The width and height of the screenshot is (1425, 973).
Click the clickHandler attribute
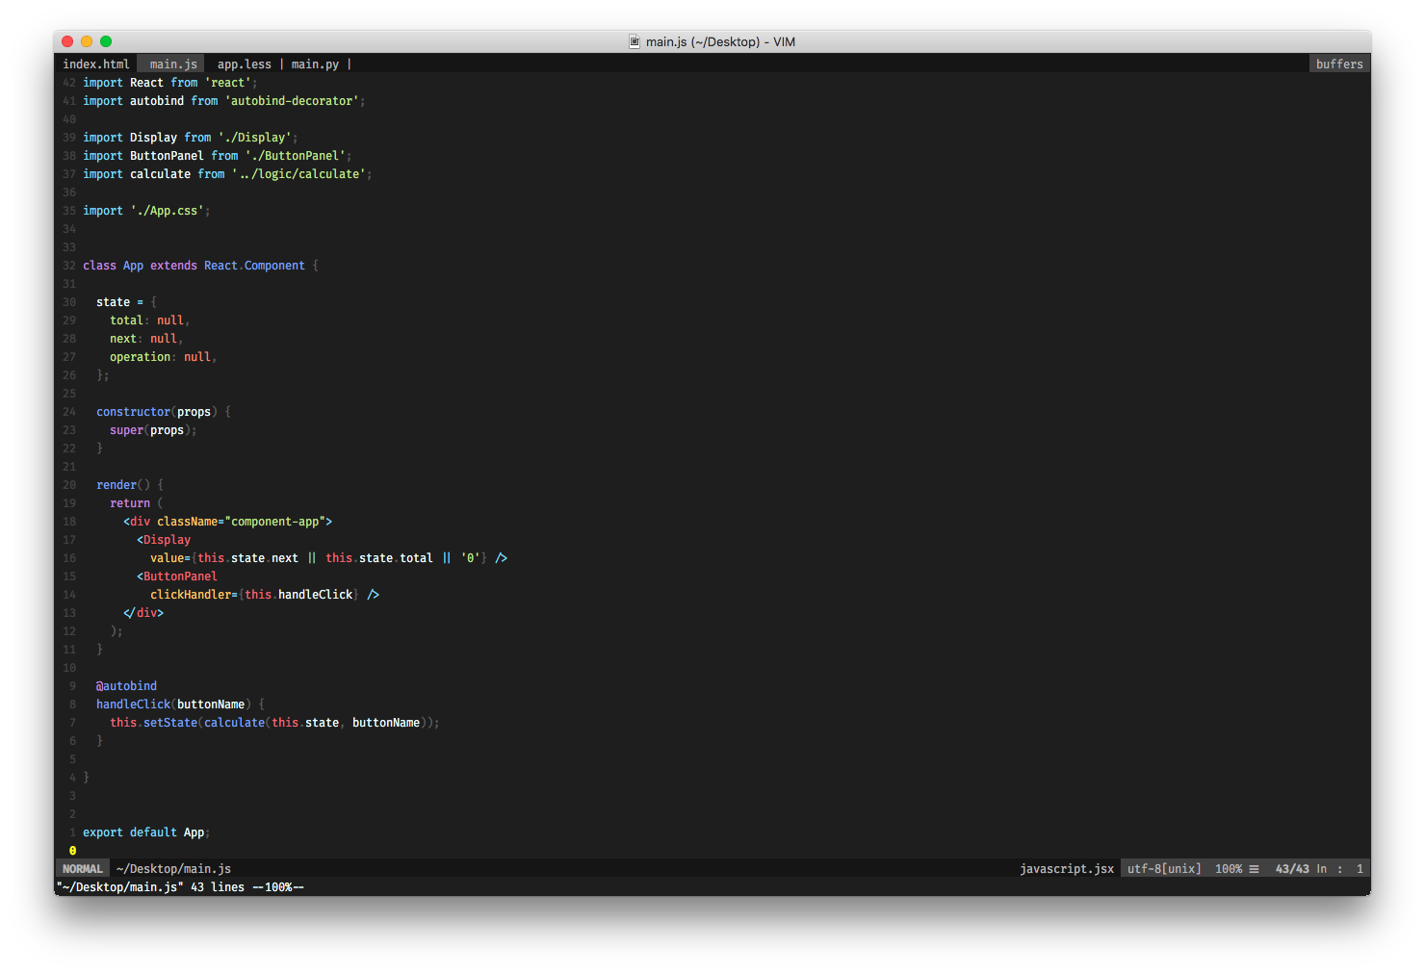tap(191, 595)
